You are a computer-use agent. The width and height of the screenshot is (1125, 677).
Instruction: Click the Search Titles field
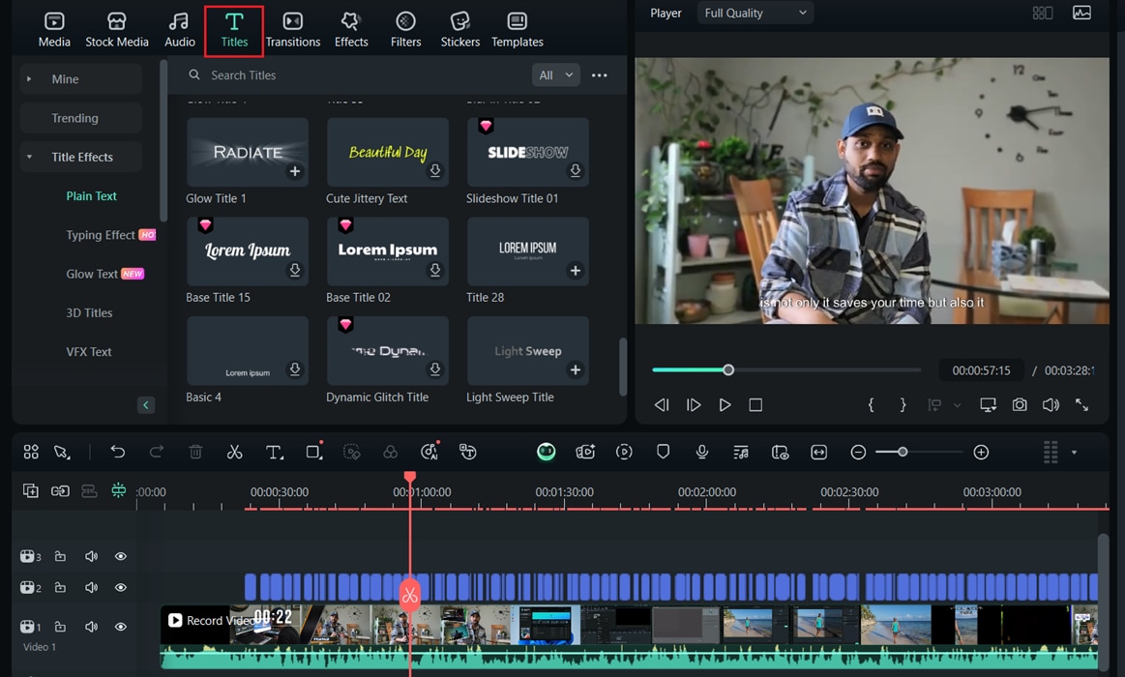coord(355,75)
